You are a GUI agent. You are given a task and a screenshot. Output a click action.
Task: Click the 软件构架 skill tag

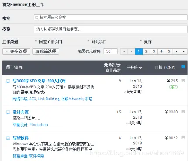point(37,156)
